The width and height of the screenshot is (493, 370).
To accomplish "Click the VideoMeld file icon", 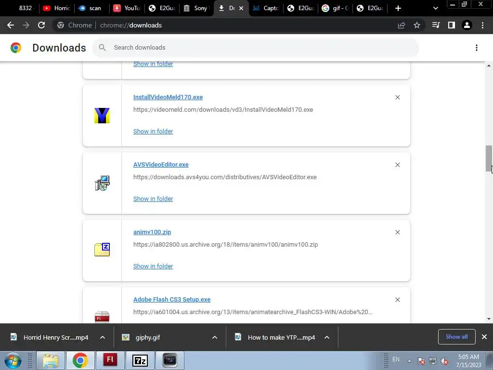I will pyautogui.click(x=102, y=116).
